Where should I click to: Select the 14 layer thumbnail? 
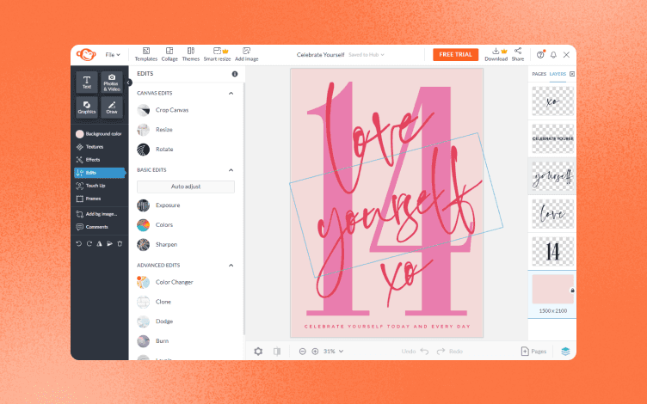(552, 252)
